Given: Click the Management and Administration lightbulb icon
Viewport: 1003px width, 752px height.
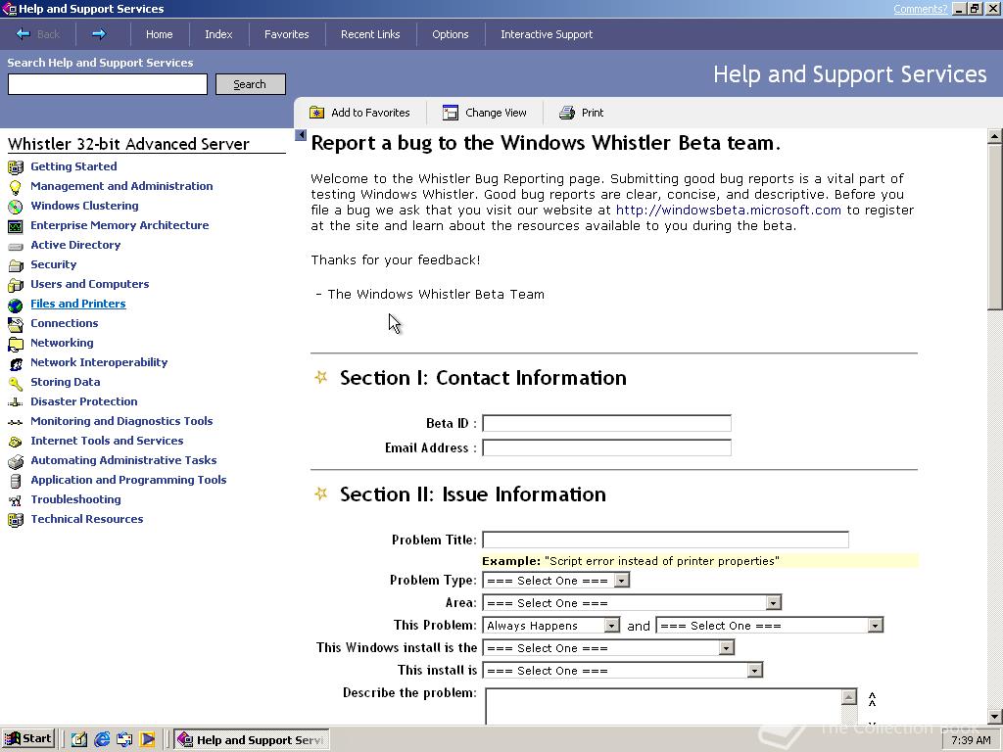Looking at the screenshot, I should tap(16, 187).
